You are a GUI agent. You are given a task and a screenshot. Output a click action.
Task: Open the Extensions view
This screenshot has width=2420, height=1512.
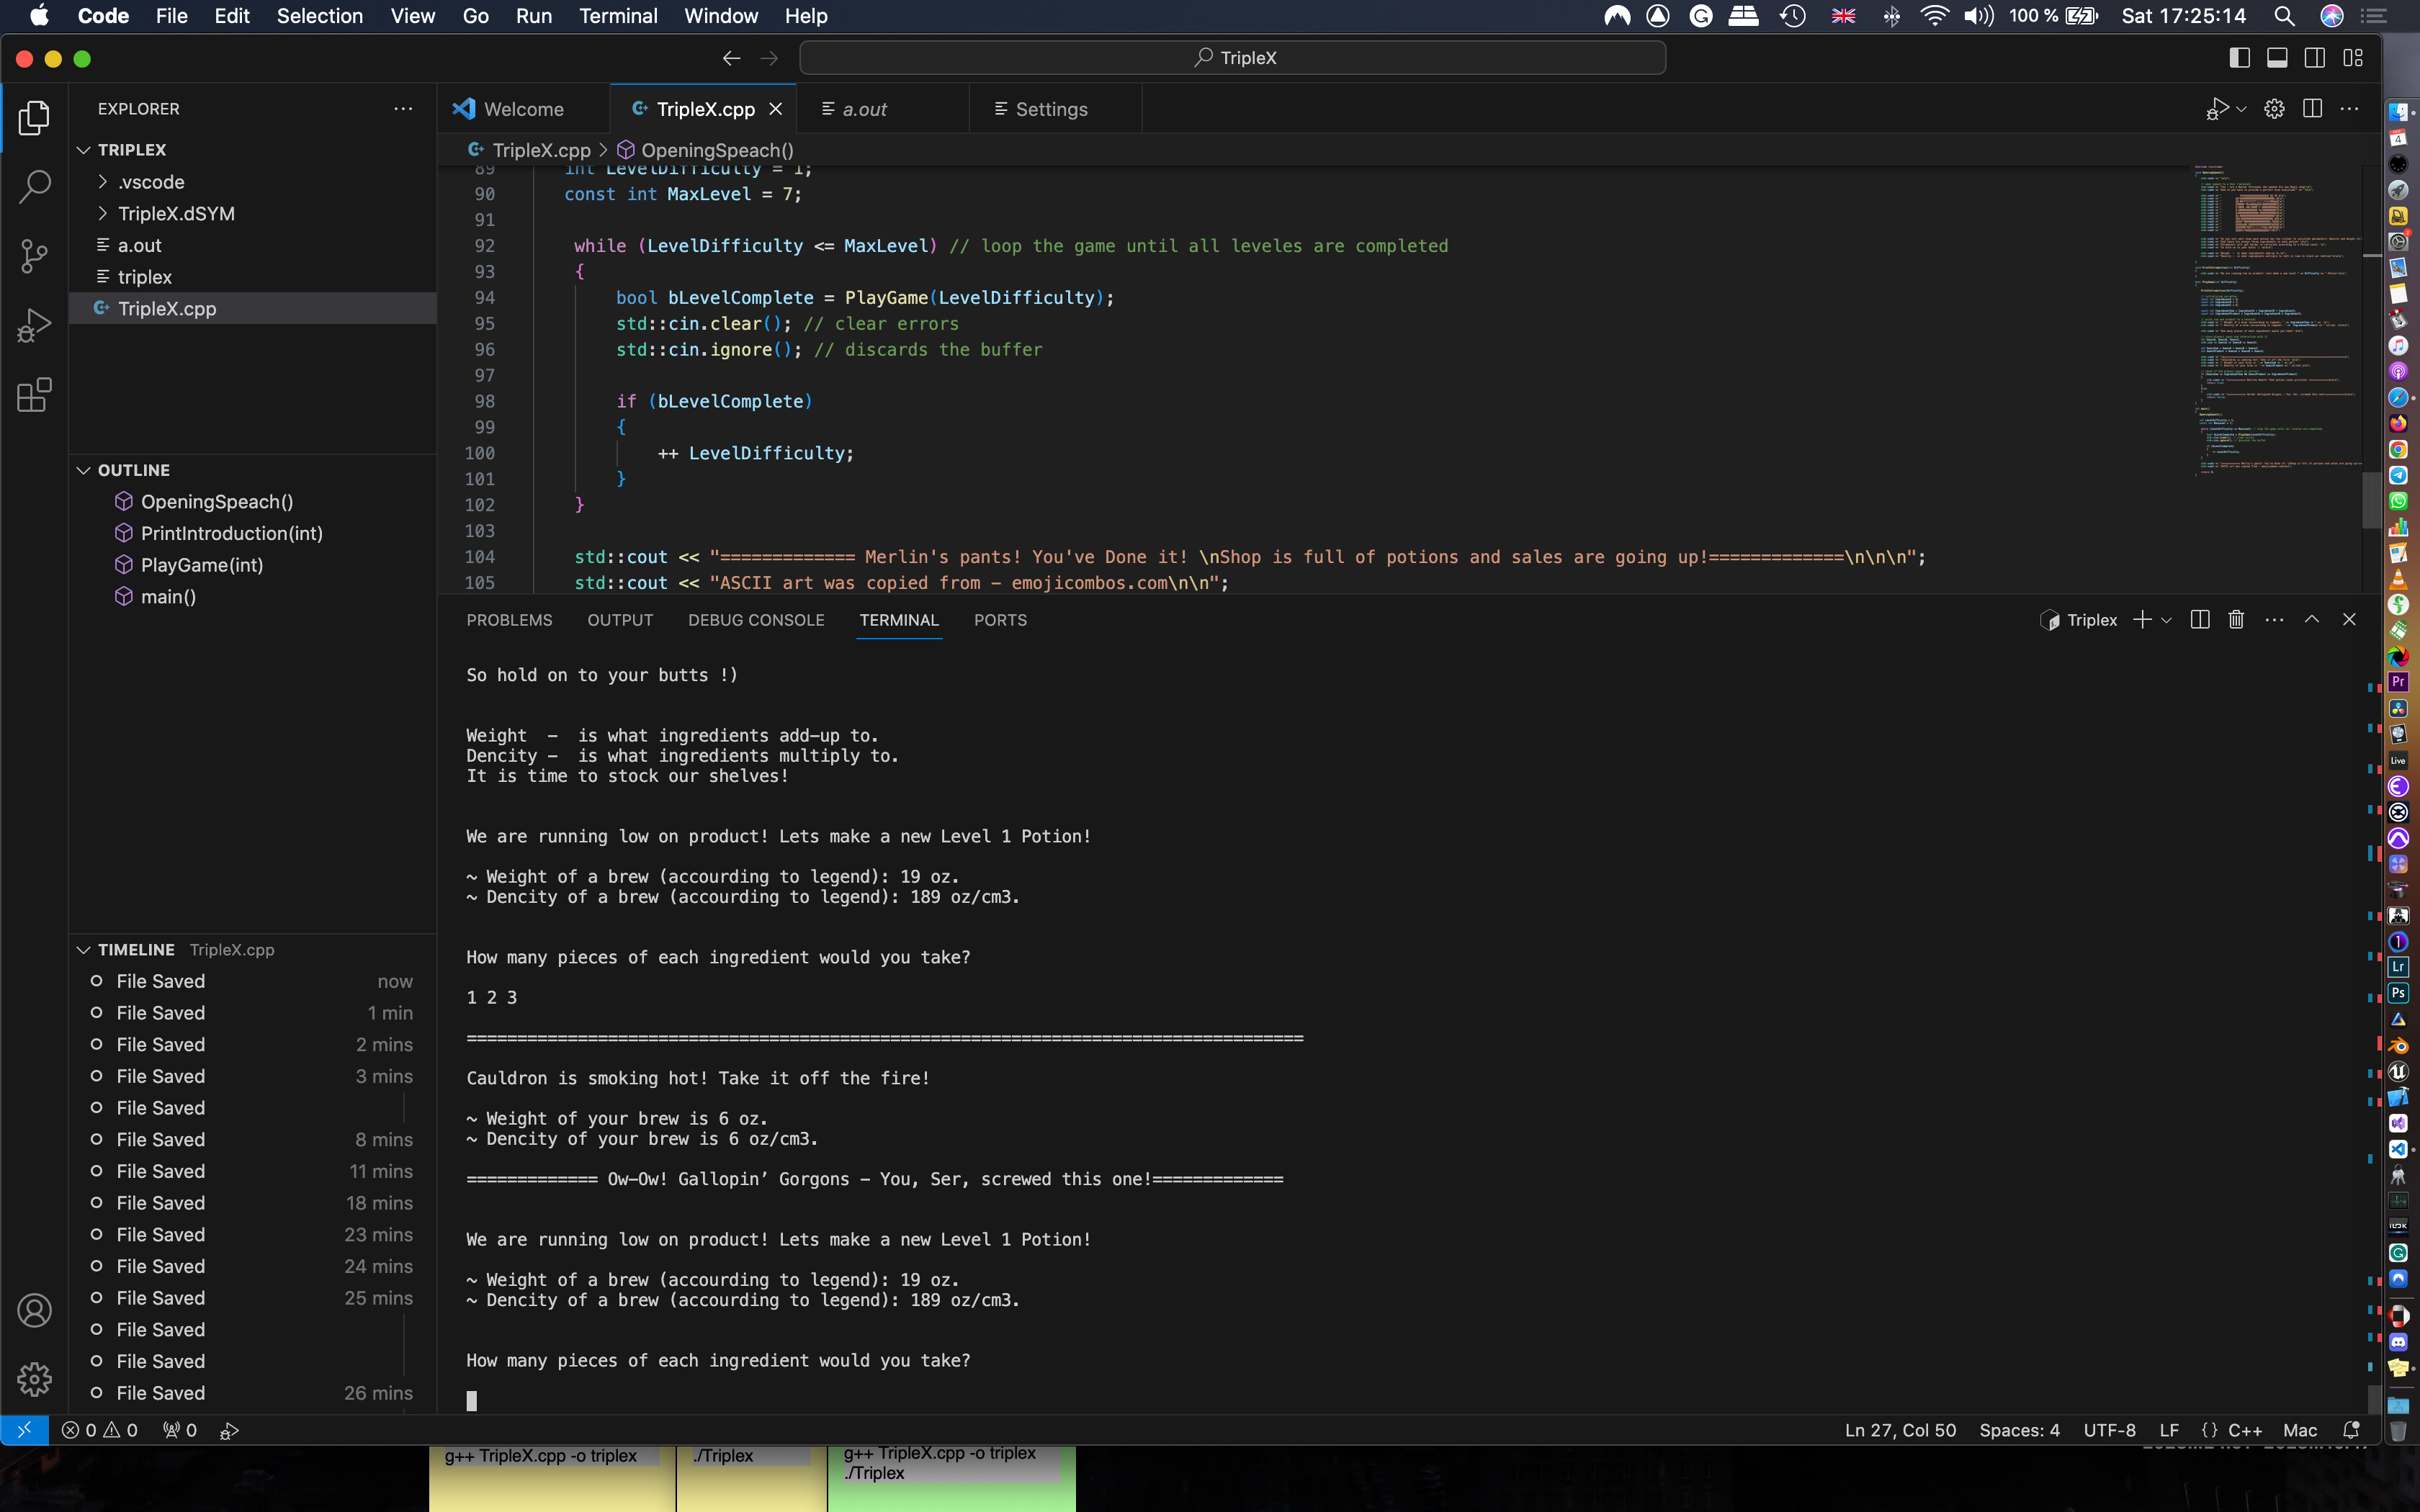[x=34, y=395]
